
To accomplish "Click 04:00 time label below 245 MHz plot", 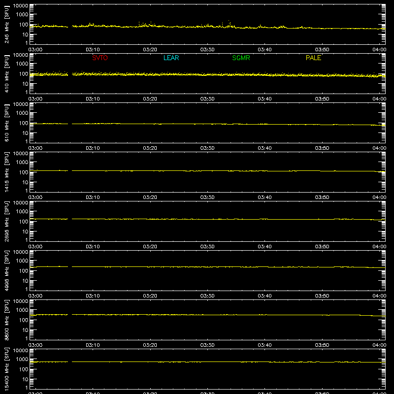I will pyautogui.click(x=379, y=50).
